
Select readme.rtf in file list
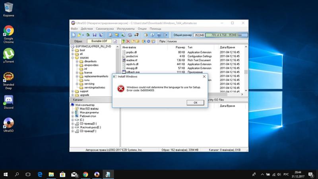click(132, 60)
